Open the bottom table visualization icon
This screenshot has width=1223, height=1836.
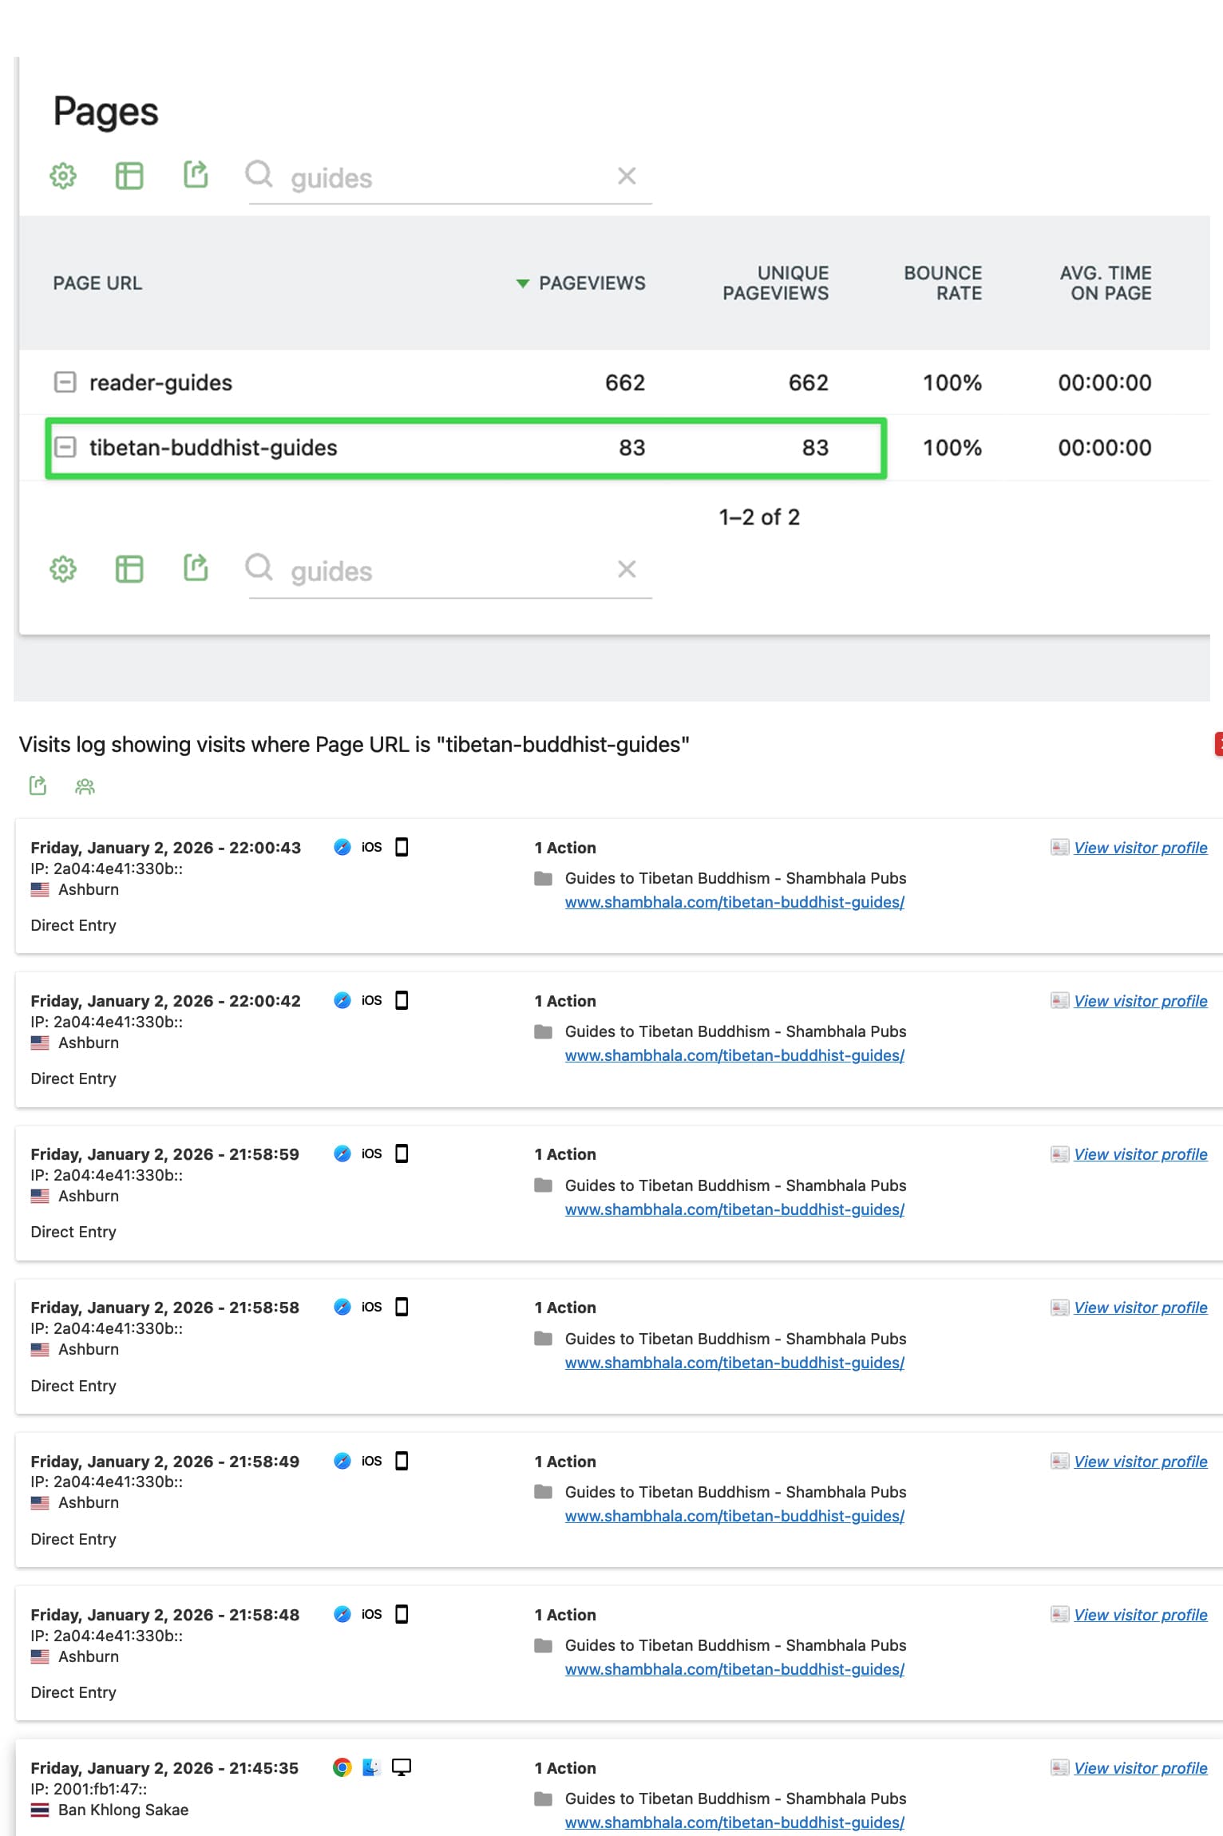[129, 569]
